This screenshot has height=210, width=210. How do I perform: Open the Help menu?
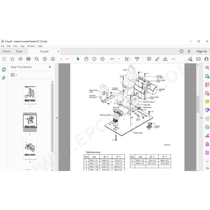pyautogui.click(x=40, y=46)
